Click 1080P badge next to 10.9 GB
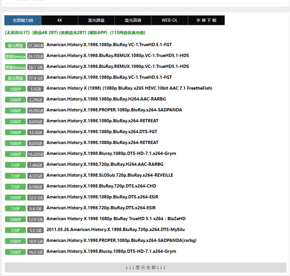Screen dimensions: 290x276 [15, 241]
